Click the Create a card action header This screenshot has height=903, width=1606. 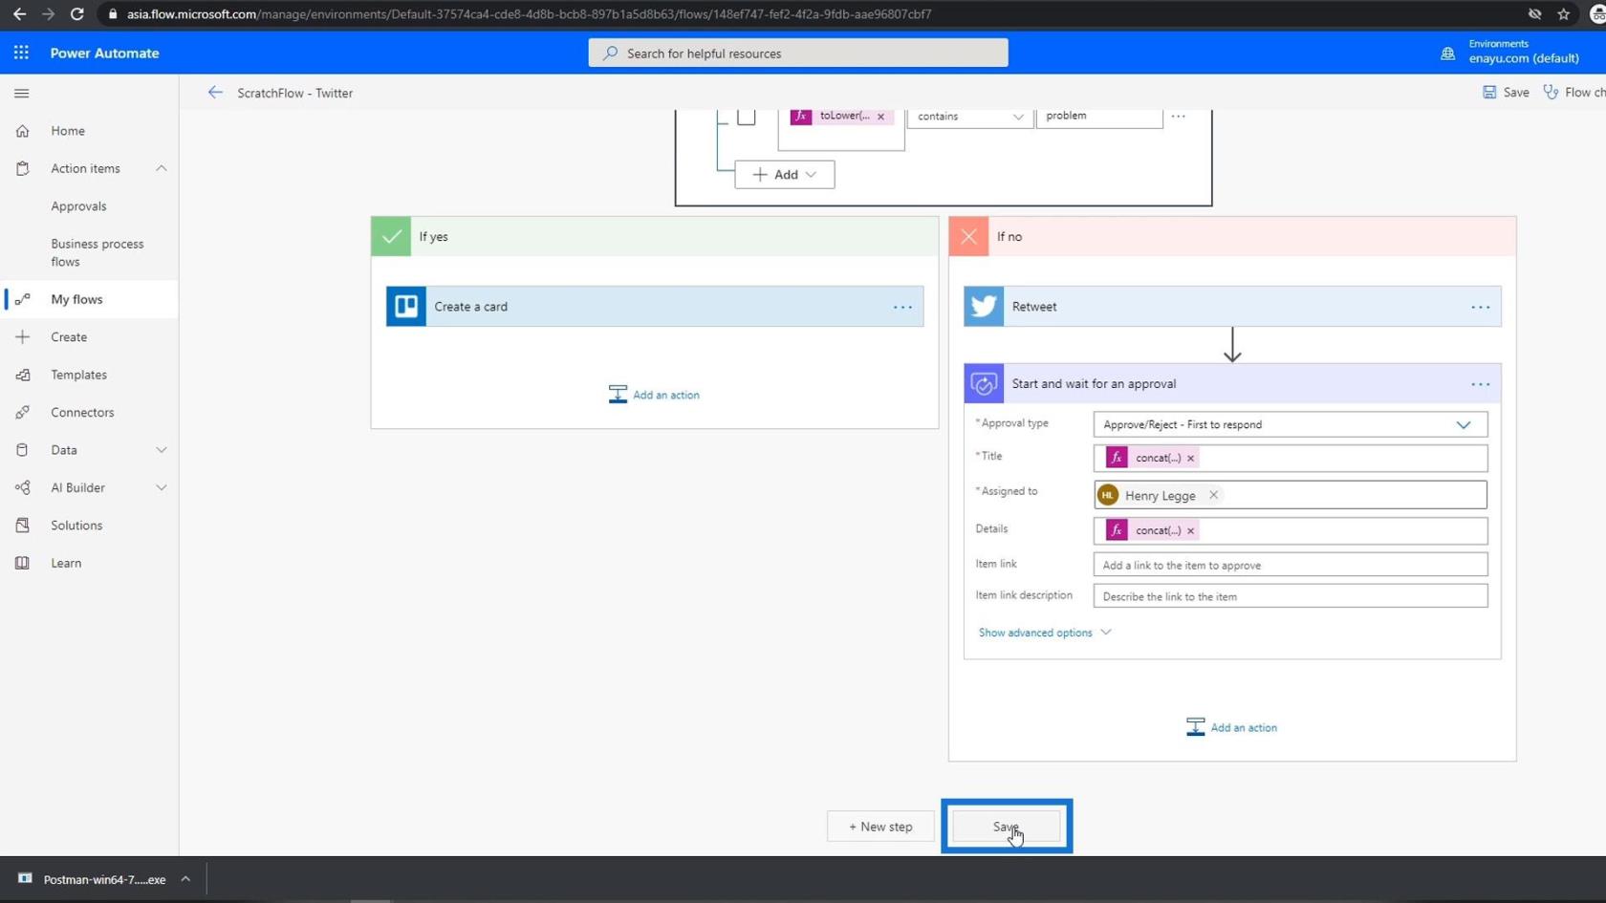(x=655, y=307)
